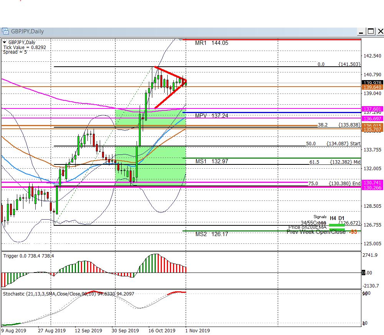The image size is (384, 335).
Task: Select the MPV 137.24 pivot label
Action: click(x=211, y=115)
